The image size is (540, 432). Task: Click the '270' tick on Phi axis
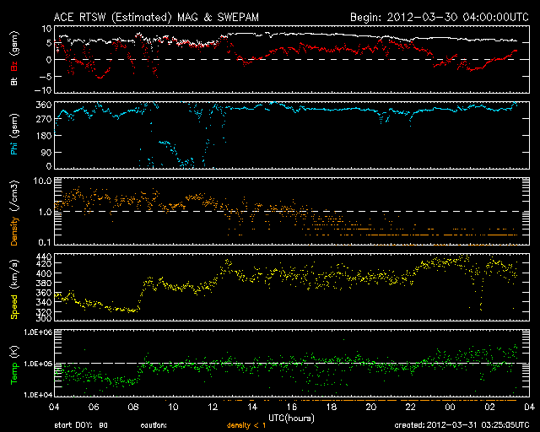tap(44, 119)
